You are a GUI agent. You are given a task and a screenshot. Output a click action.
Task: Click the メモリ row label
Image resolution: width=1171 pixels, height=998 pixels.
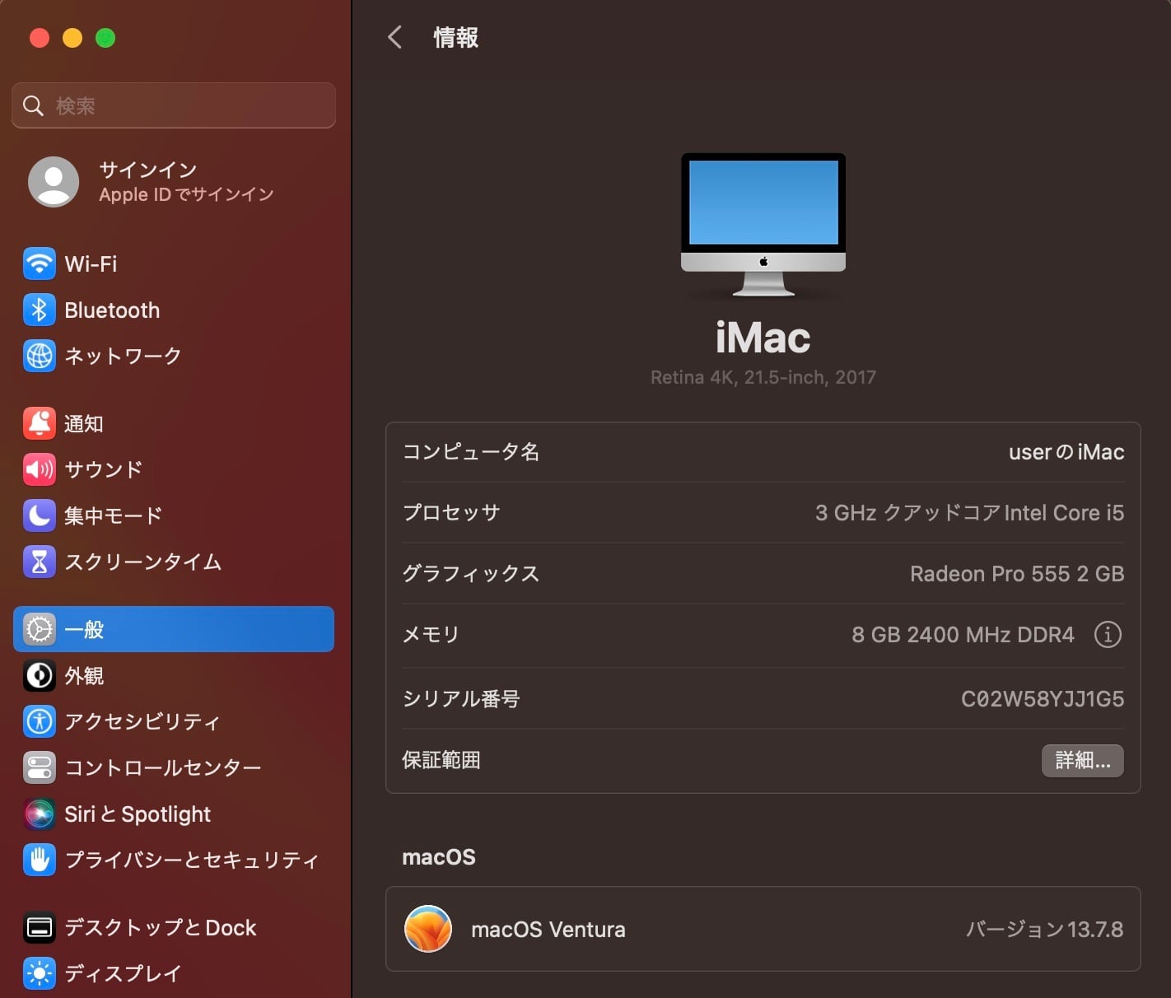pyautogui.click(x=431, y=635)
